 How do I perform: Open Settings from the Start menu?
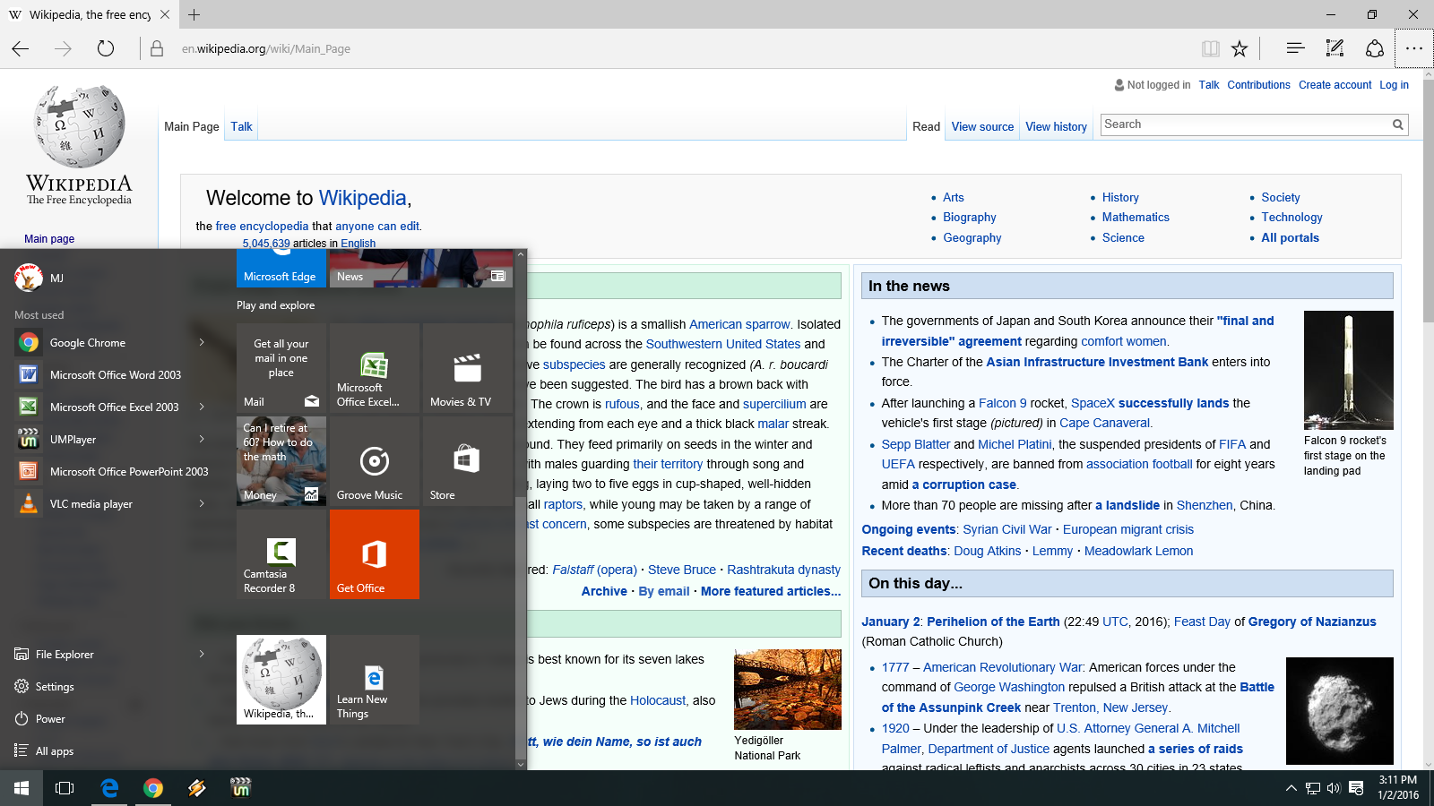(56, 686)
